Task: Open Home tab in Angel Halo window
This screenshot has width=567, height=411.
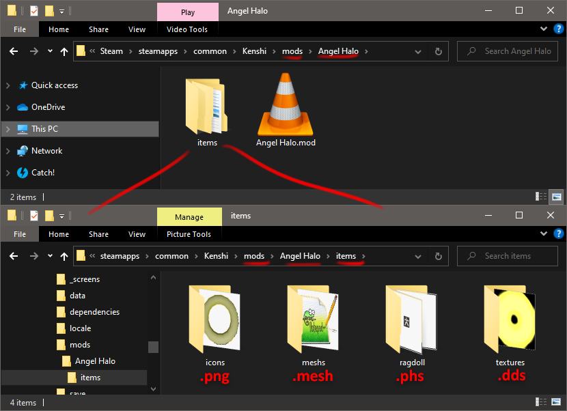Action: point(59,29)
